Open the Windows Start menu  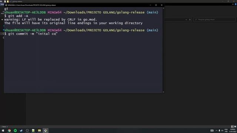(3, 130)
